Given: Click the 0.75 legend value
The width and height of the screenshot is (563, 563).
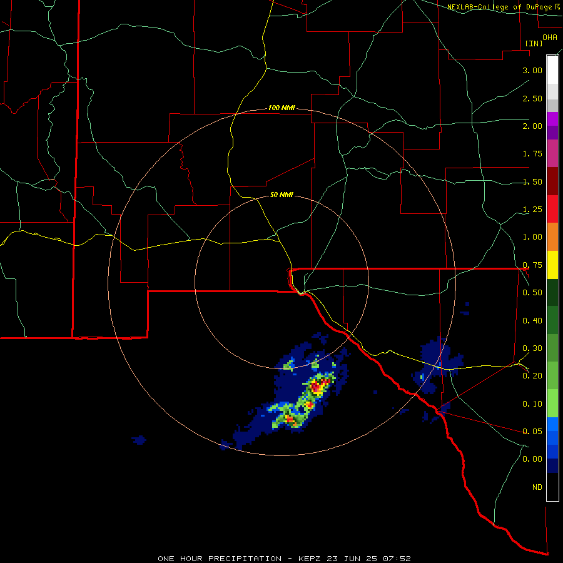Looking at the screenshot, I should point(532,265).
